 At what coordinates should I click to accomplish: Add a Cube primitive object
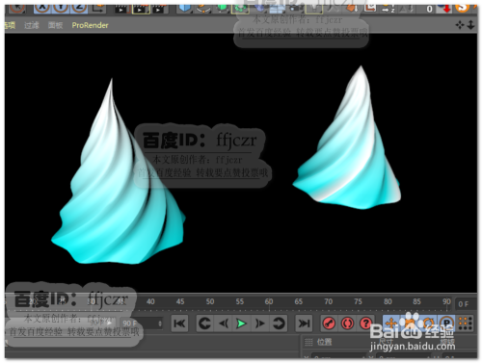(184, 8)
